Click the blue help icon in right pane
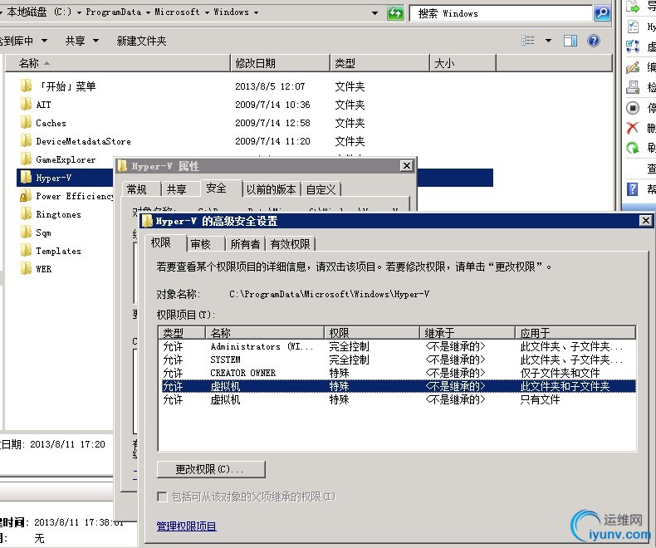Screen dimensions: 656x548 click(632, 189)
